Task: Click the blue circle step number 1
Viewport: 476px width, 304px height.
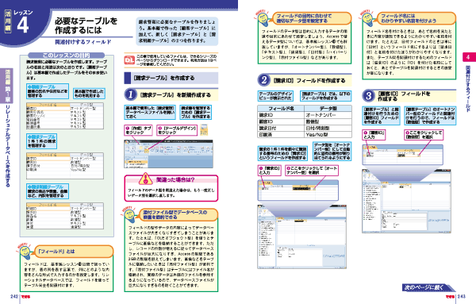Action: [131, 94]
